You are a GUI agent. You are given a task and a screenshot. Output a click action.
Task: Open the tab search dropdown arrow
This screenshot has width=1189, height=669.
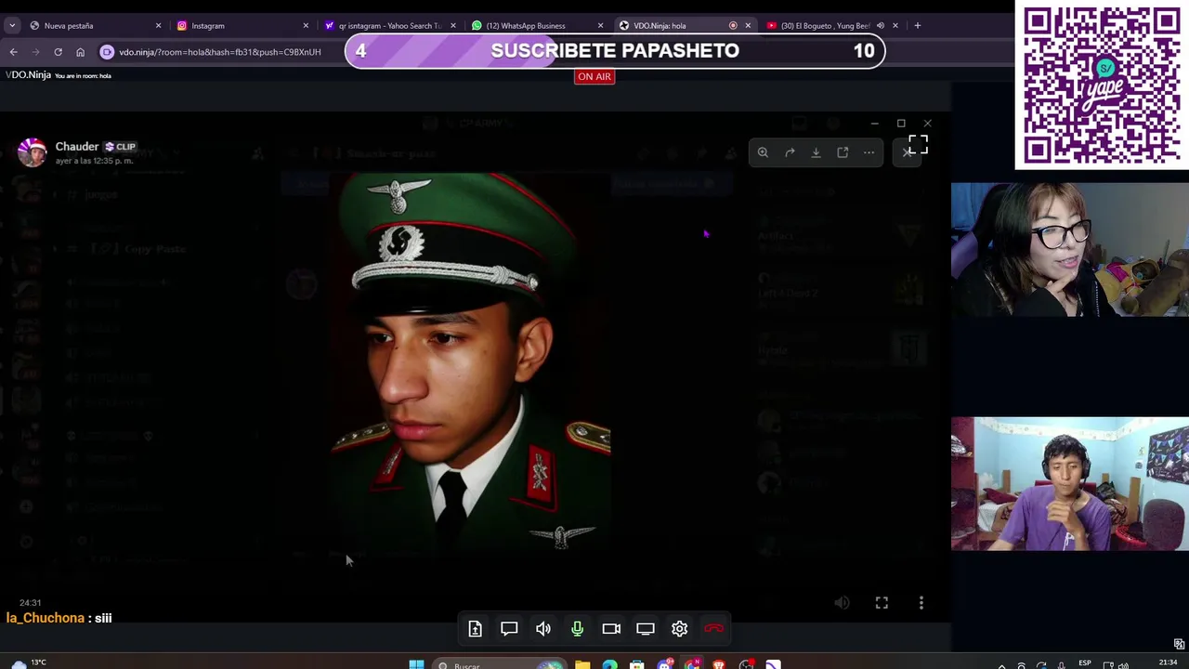point(10,26)
